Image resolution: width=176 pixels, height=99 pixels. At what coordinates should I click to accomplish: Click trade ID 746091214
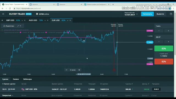coord(105,89)
